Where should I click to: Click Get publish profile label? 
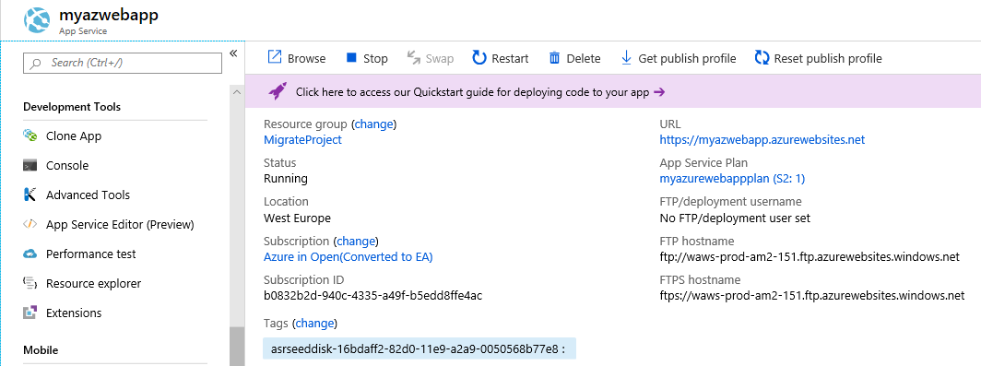coord(687,58)
